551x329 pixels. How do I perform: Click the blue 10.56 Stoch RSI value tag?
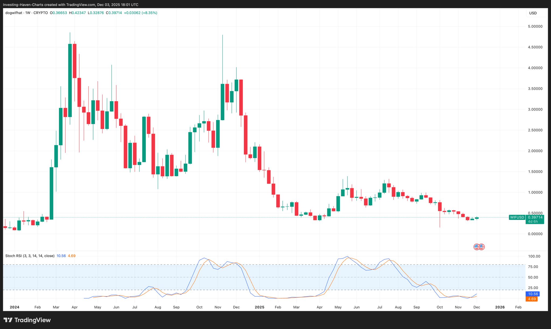533,294
